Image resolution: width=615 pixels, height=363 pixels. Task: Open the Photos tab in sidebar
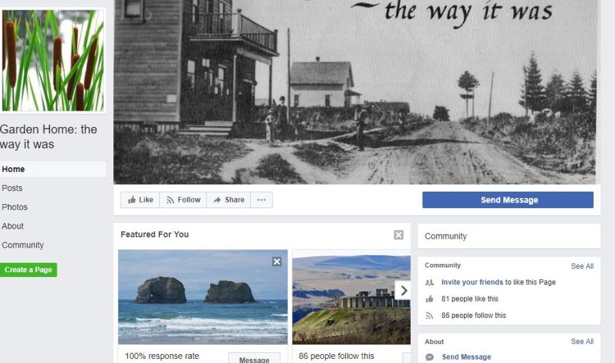click(14, 207)
